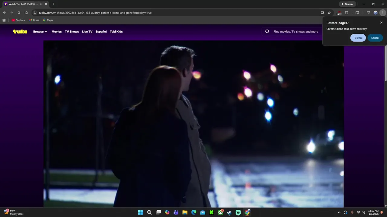Open the red 1622K extension icon
Viewport: 387px width, 217px height.
[339, 13]
